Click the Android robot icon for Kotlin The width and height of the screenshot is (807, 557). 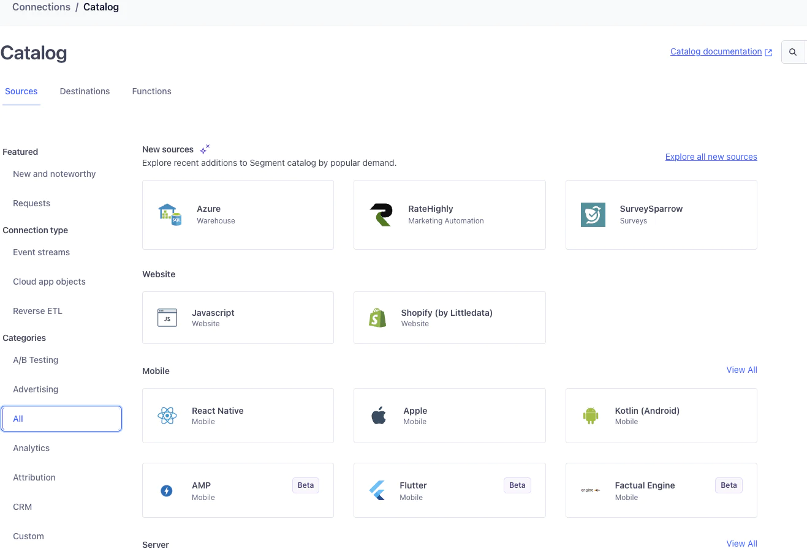coord(590,416)
